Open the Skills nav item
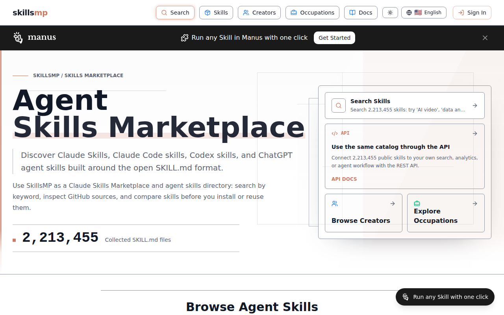Image resolution: width=504 pixels, height=315 pixels. pyautogui.click(x=216, y=13)
